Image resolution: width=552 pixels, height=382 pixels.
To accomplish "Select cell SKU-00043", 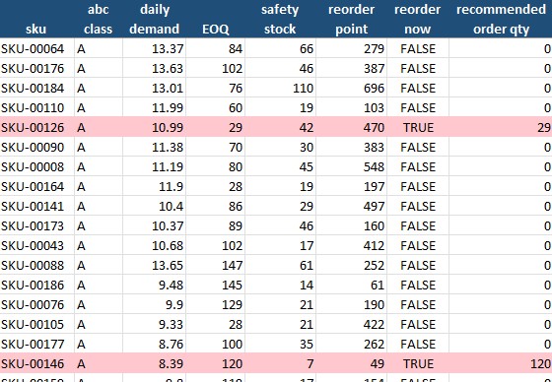I will tap(36, 245).
